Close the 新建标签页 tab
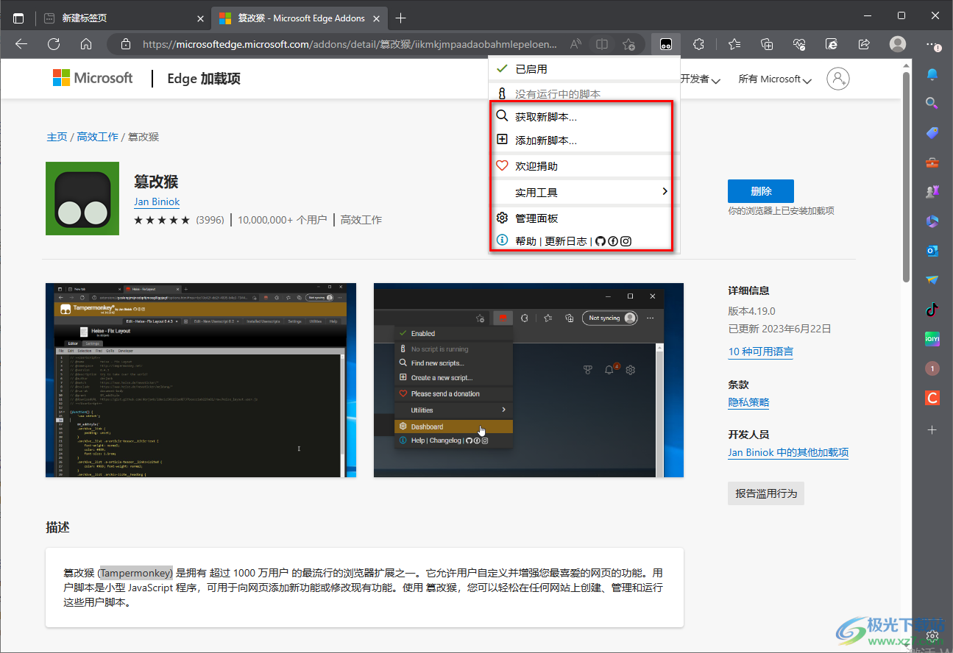953x653 pixels. click(x=201, y=18)
